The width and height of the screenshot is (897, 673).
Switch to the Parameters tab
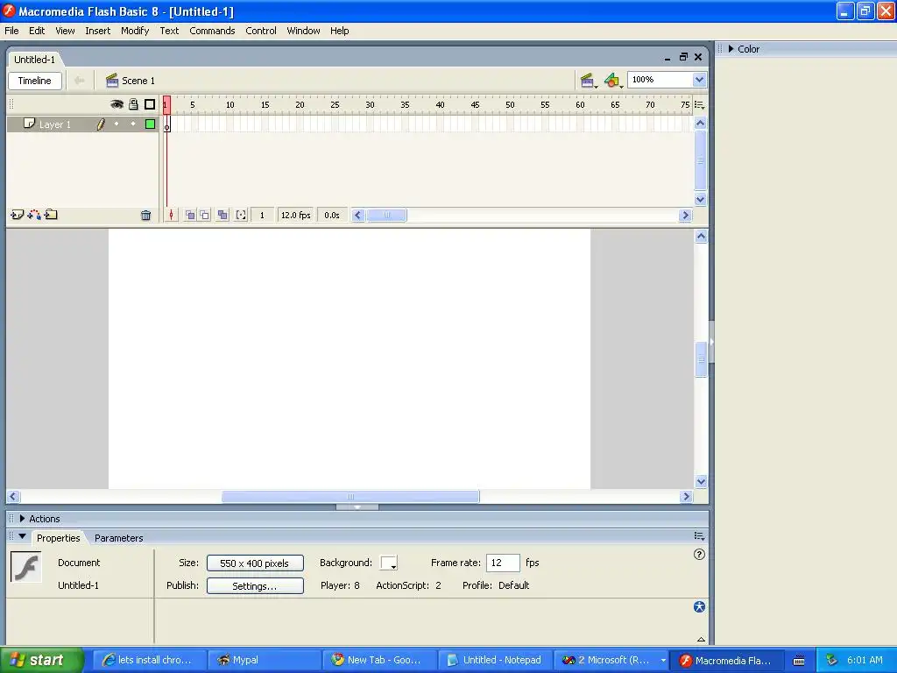tap(118, 538)
